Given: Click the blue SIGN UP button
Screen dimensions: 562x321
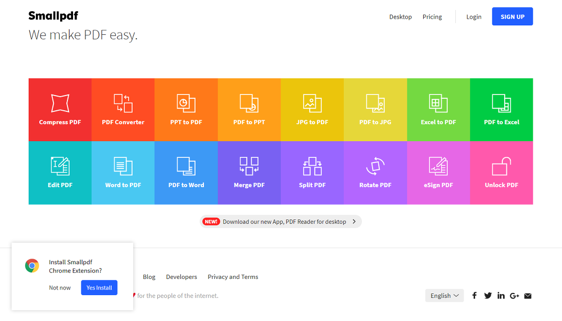Looking at the screenshot, I should click(x=512, y=16).
